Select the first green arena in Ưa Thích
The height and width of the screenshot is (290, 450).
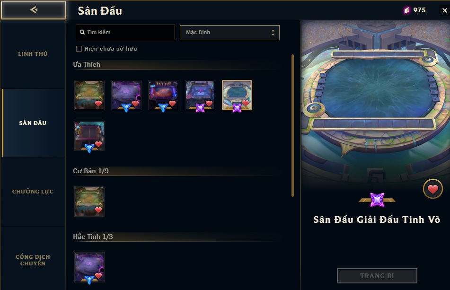89,95
